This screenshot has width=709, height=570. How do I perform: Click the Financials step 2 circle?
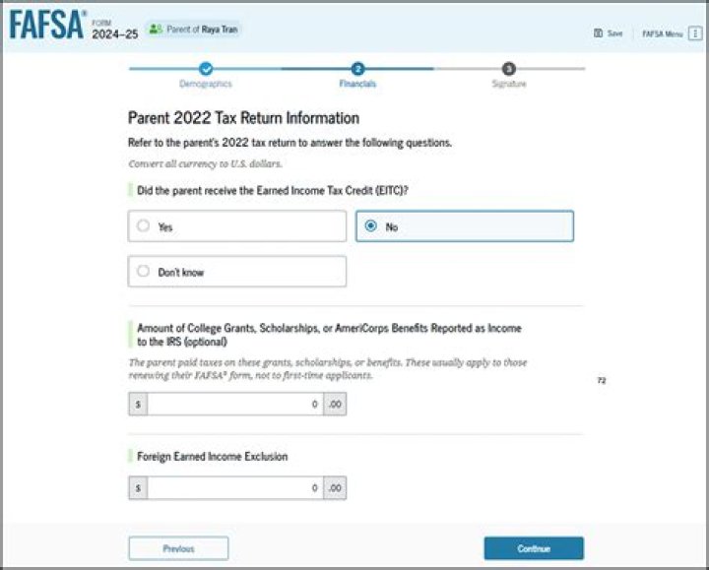click(x=357, y=69)
